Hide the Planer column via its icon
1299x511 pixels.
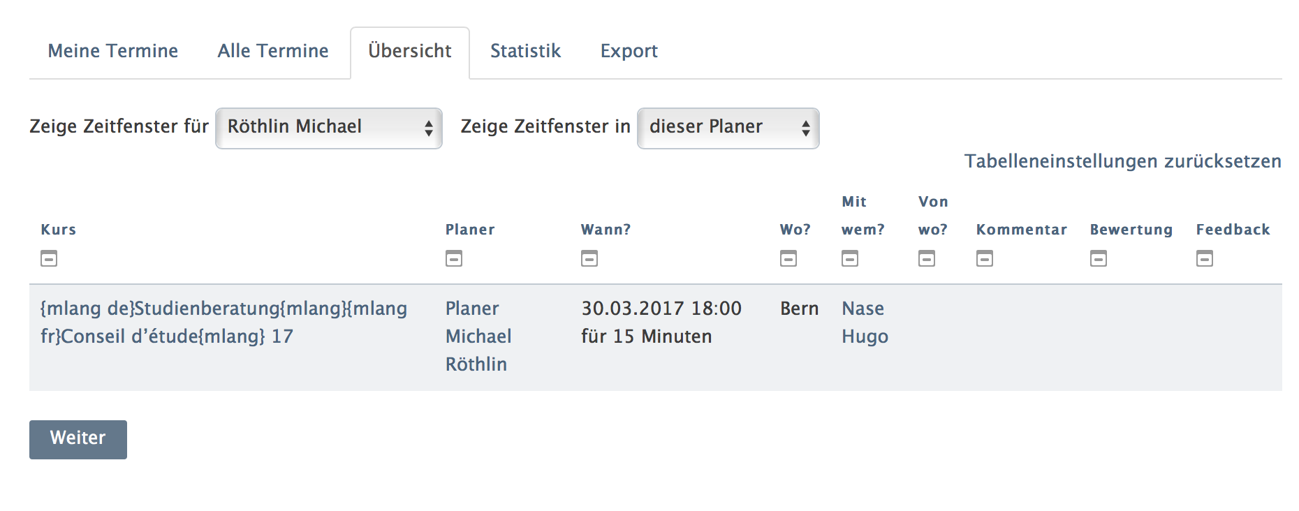(454, 259)
